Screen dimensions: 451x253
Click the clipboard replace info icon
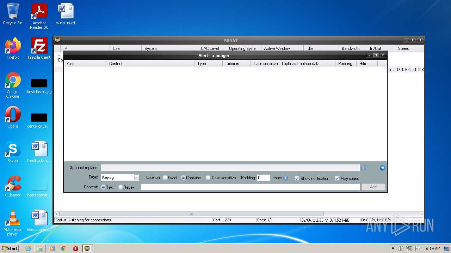coord(364,168)
